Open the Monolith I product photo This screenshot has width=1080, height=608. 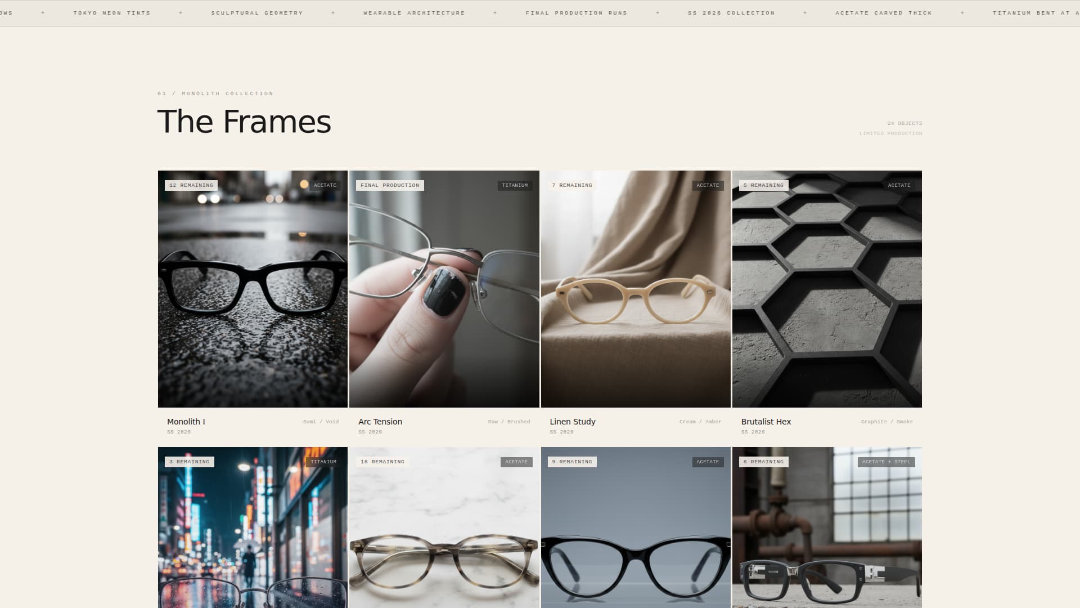253,289
